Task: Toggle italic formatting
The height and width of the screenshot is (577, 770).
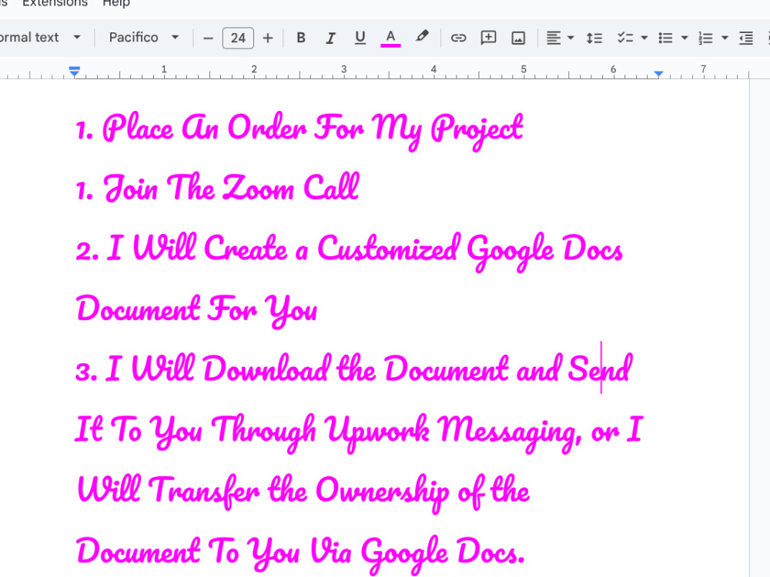Action: pyautogui.click(x=330, y=38)
